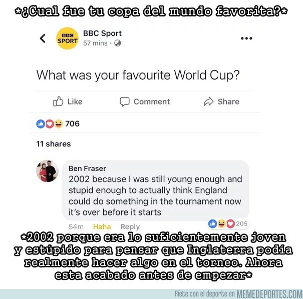View the comment's 205 reactions
Viewport: 303px width, 299px height.
click(228, 224)
